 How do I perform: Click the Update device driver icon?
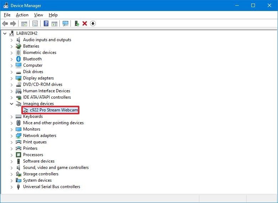click(77, 23)
